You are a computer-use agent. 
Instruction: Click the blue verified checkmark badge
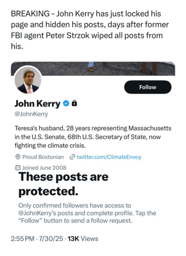click(66, 103)
